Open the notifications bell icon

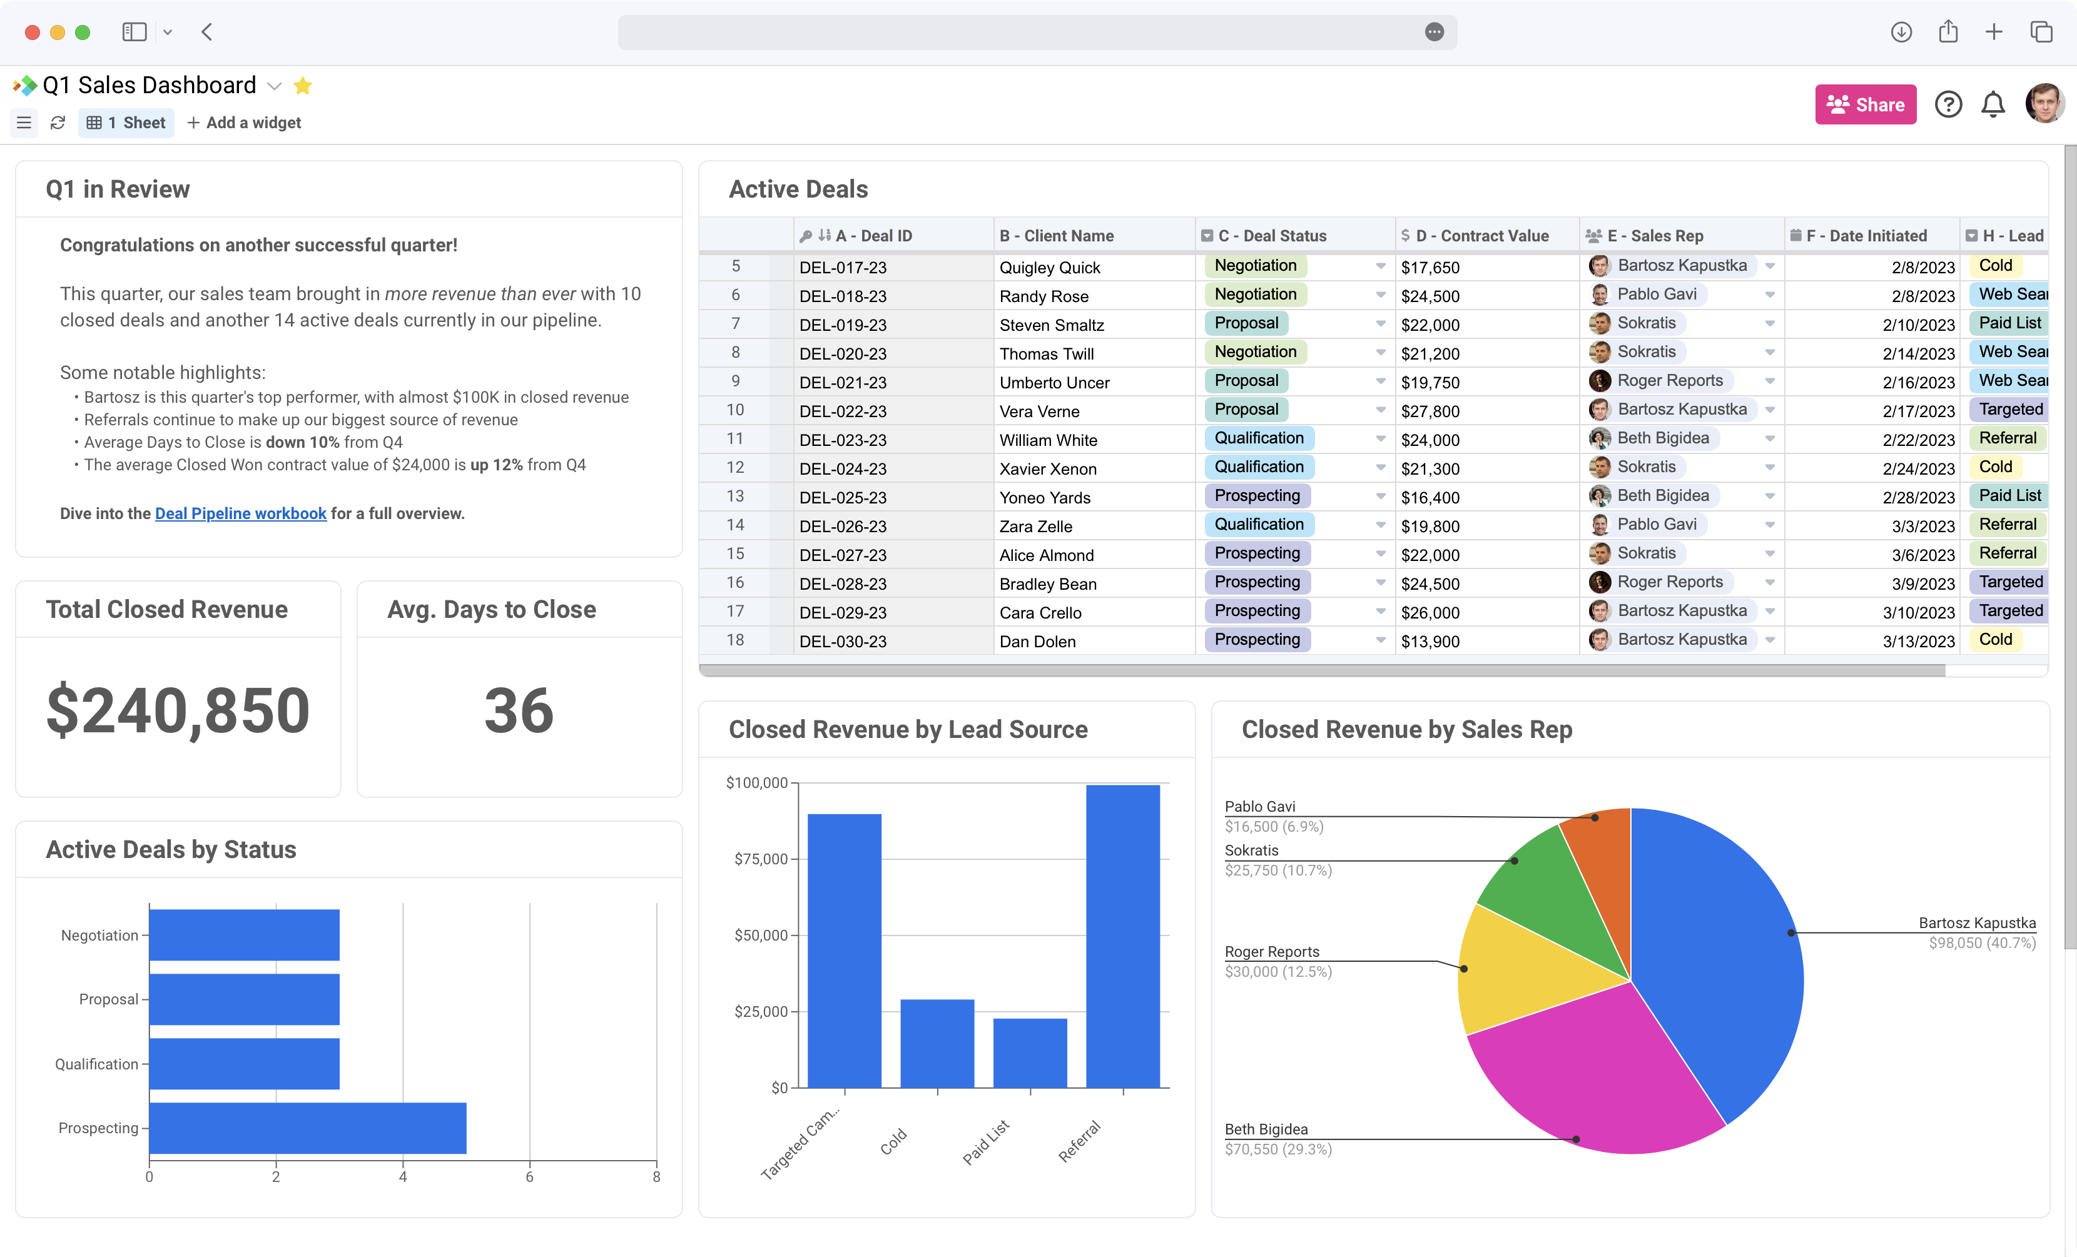(x=1993, y=104)
